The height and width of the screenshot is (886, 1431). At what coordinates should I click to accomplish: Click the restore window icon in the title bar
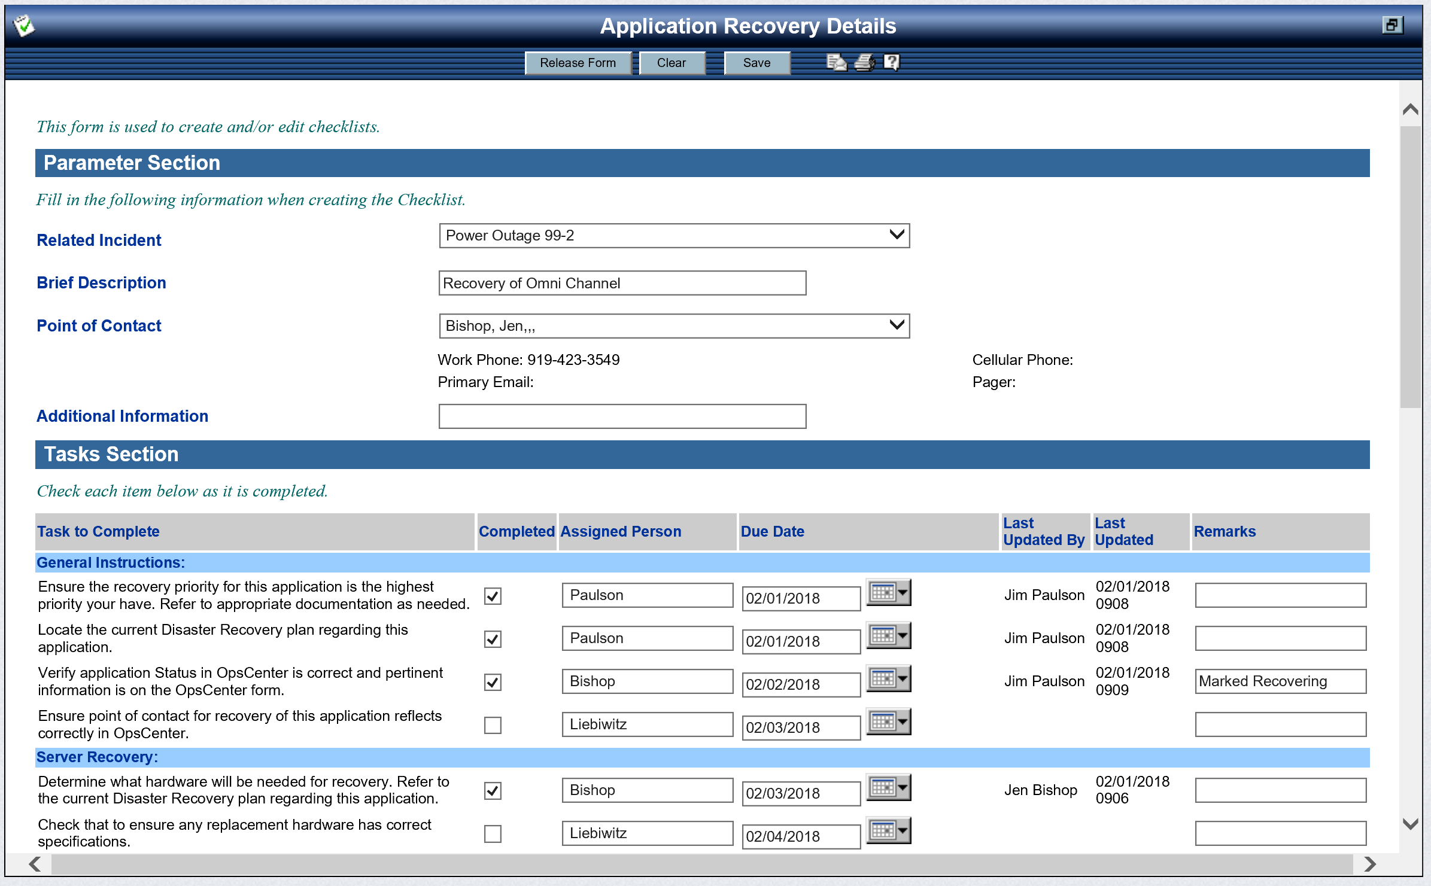click(1392, 25)
